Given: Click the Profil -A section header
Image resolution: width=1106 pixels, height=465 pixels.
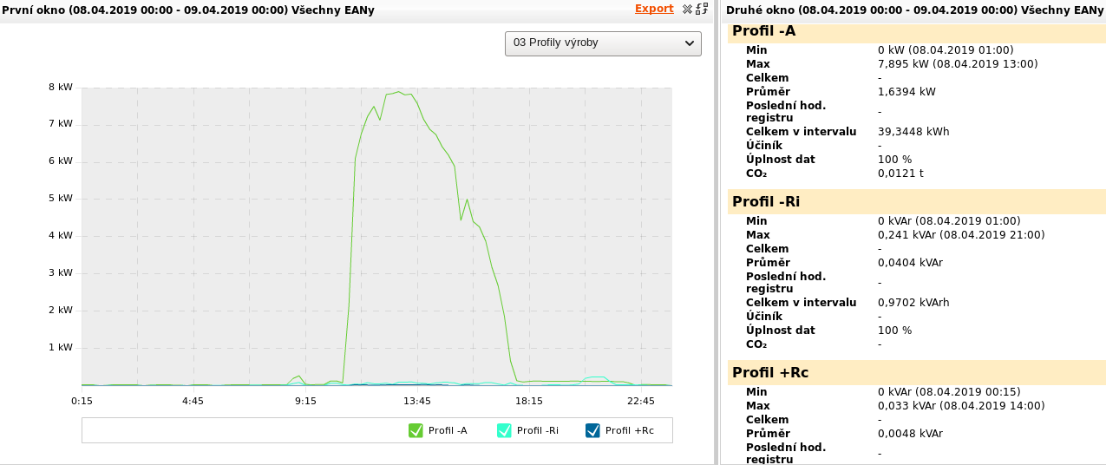Looking at the screenshot, I should point(917,32).
